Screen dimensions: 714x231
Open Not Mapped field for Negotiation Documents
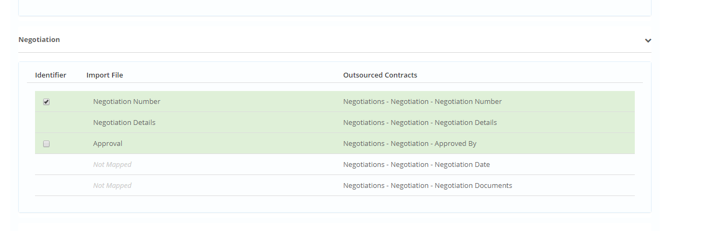pyautogui.click(x=112, y=186)
